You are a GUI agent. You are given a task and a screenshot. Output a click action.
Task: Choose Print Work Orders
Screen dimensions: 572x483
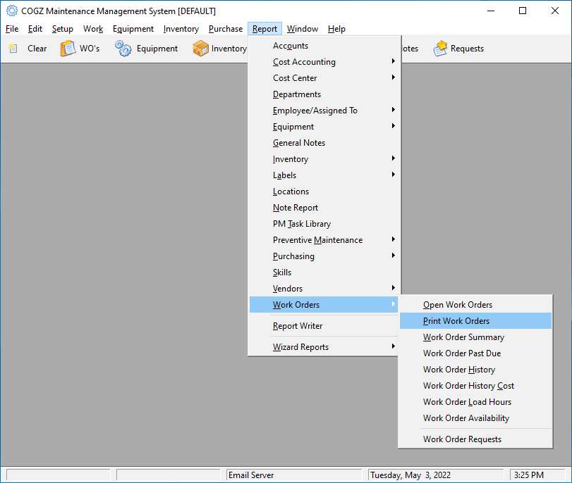475,321
